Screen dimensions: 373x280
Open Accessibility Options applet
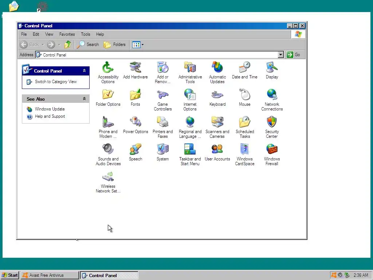click(108, 73)
